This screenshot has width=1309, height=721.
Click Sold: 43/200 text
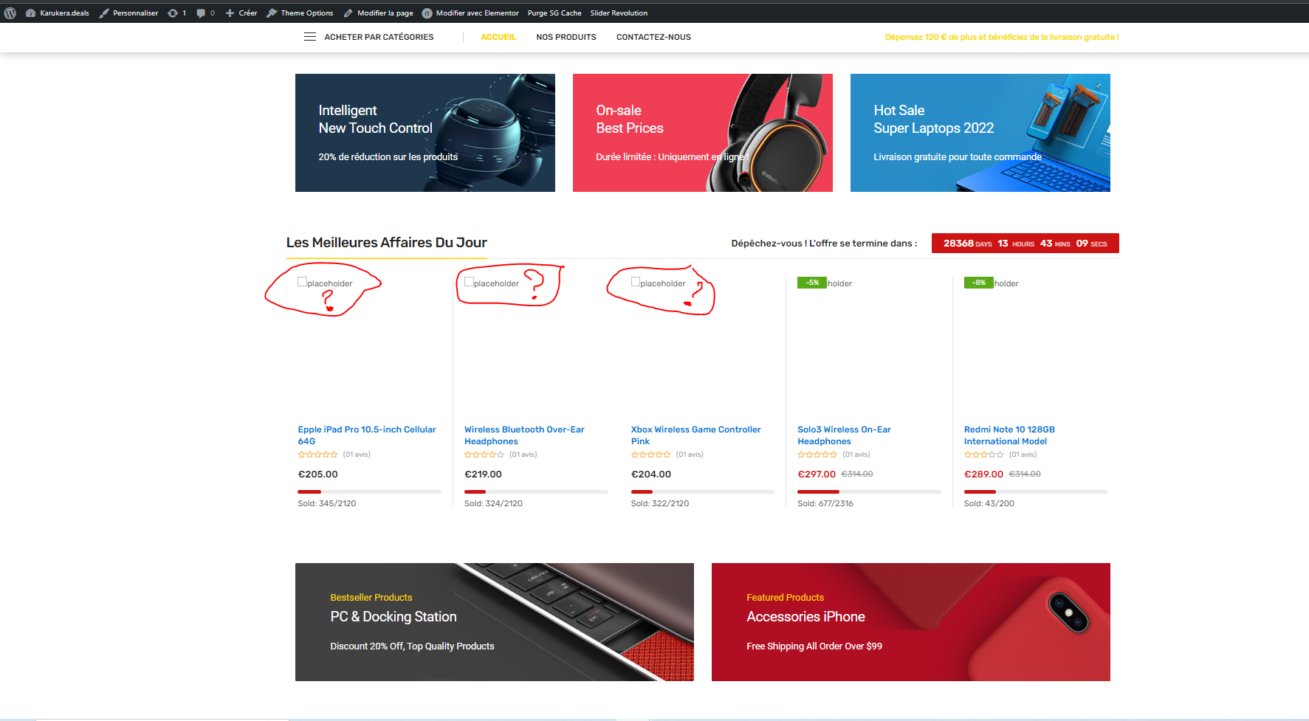(989, 503)
